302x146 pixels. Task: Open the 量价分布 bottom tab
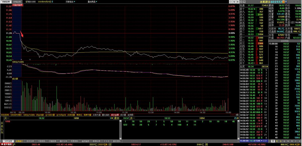[x=63, y=141]
